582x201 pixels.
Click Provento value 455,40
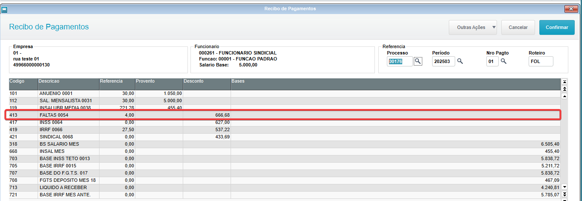174,108
